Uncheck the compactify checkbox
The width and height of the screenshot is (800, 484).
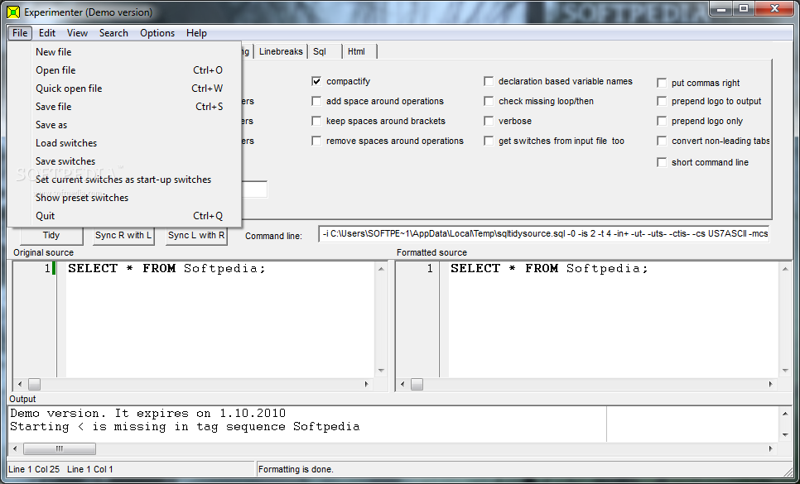point(316,82)
